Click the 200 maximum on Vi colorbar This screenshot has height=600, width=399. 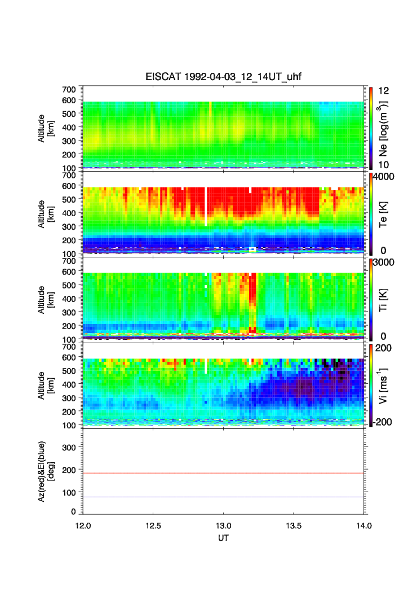click(383, 348)
